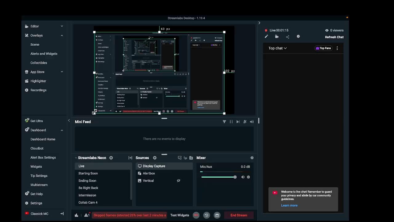Click the Mini Feed speaker volume icon
The image size is (394, 222).
click(x=252, y=122)
